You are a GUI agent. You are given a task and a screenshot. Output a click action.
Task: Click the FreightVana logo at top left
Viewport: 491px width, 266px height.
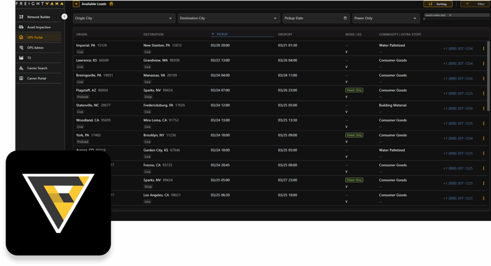(40, 4)
